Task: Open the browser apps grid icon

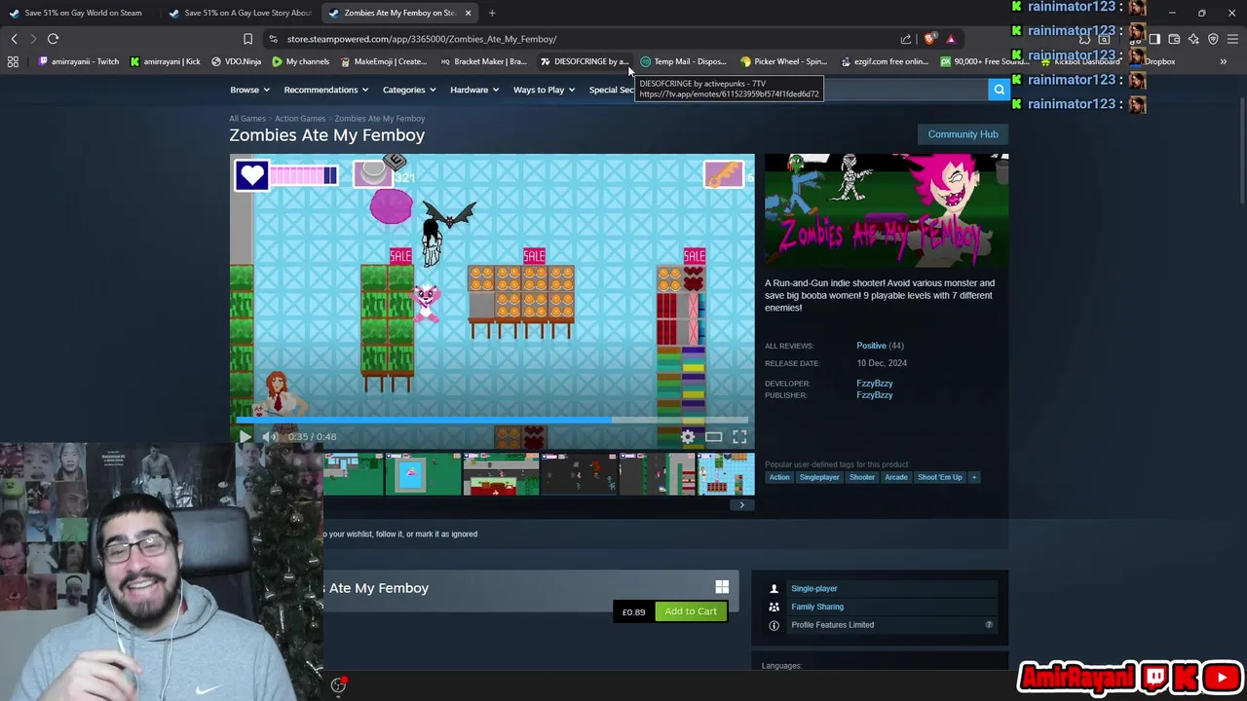Action: tap(13, 61)
